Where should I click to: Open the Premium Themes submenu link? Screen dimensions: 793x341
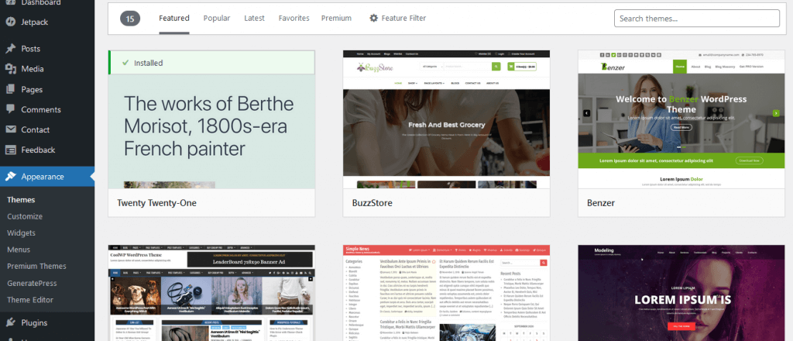(x=36, y=266)
